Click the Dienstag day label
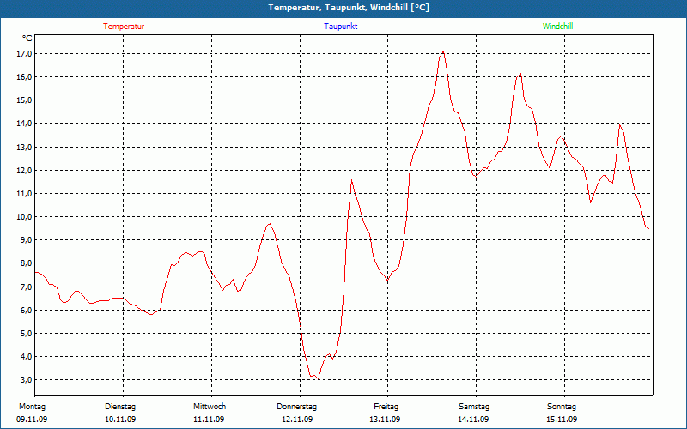 click(x=120, y=407)
